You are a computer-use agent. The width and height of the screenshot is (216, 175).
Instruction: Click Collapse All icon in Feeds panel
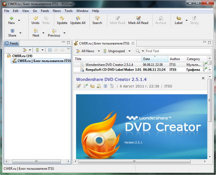point(50,50)
